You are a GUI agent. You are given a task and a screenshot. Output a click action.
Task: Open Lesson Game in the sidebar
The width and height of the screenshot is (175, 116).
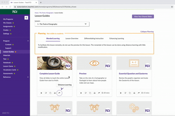coord(8,66)
